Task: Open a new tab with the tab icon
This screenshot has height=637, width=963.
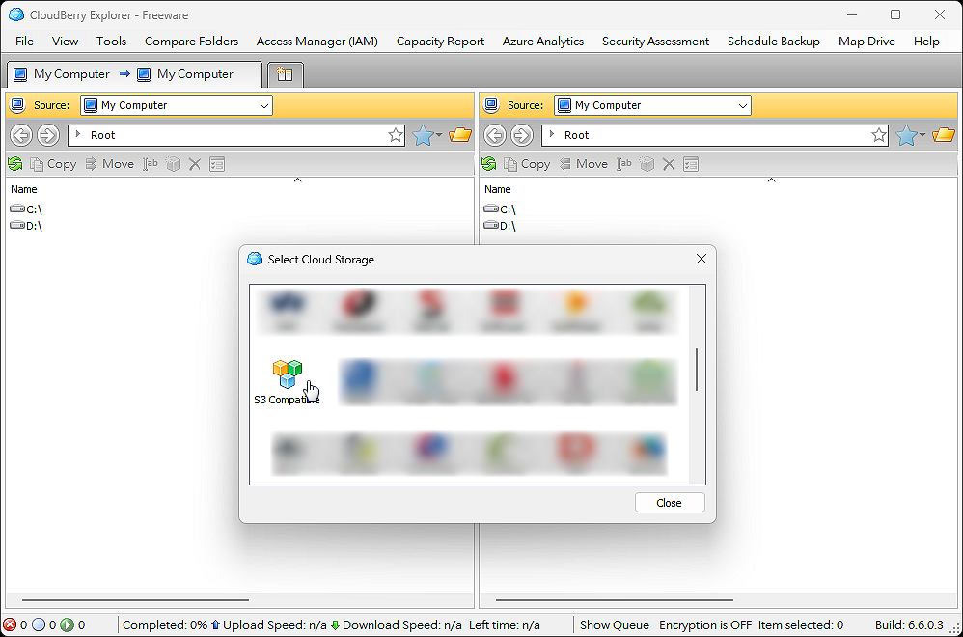Action: point(285,75)
